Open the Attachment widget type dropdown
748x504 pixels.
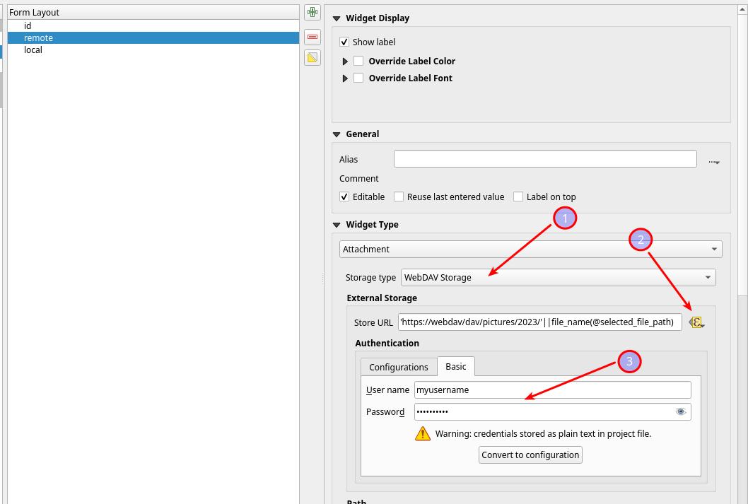530,249
